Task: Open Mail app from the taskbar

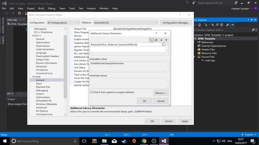Action: [x=114, y=141]
